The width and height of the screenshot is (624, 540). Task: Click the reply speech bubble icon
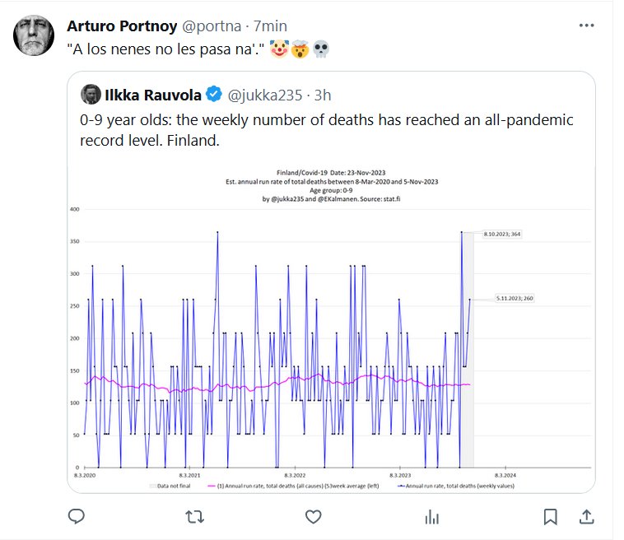pos(77,517)
